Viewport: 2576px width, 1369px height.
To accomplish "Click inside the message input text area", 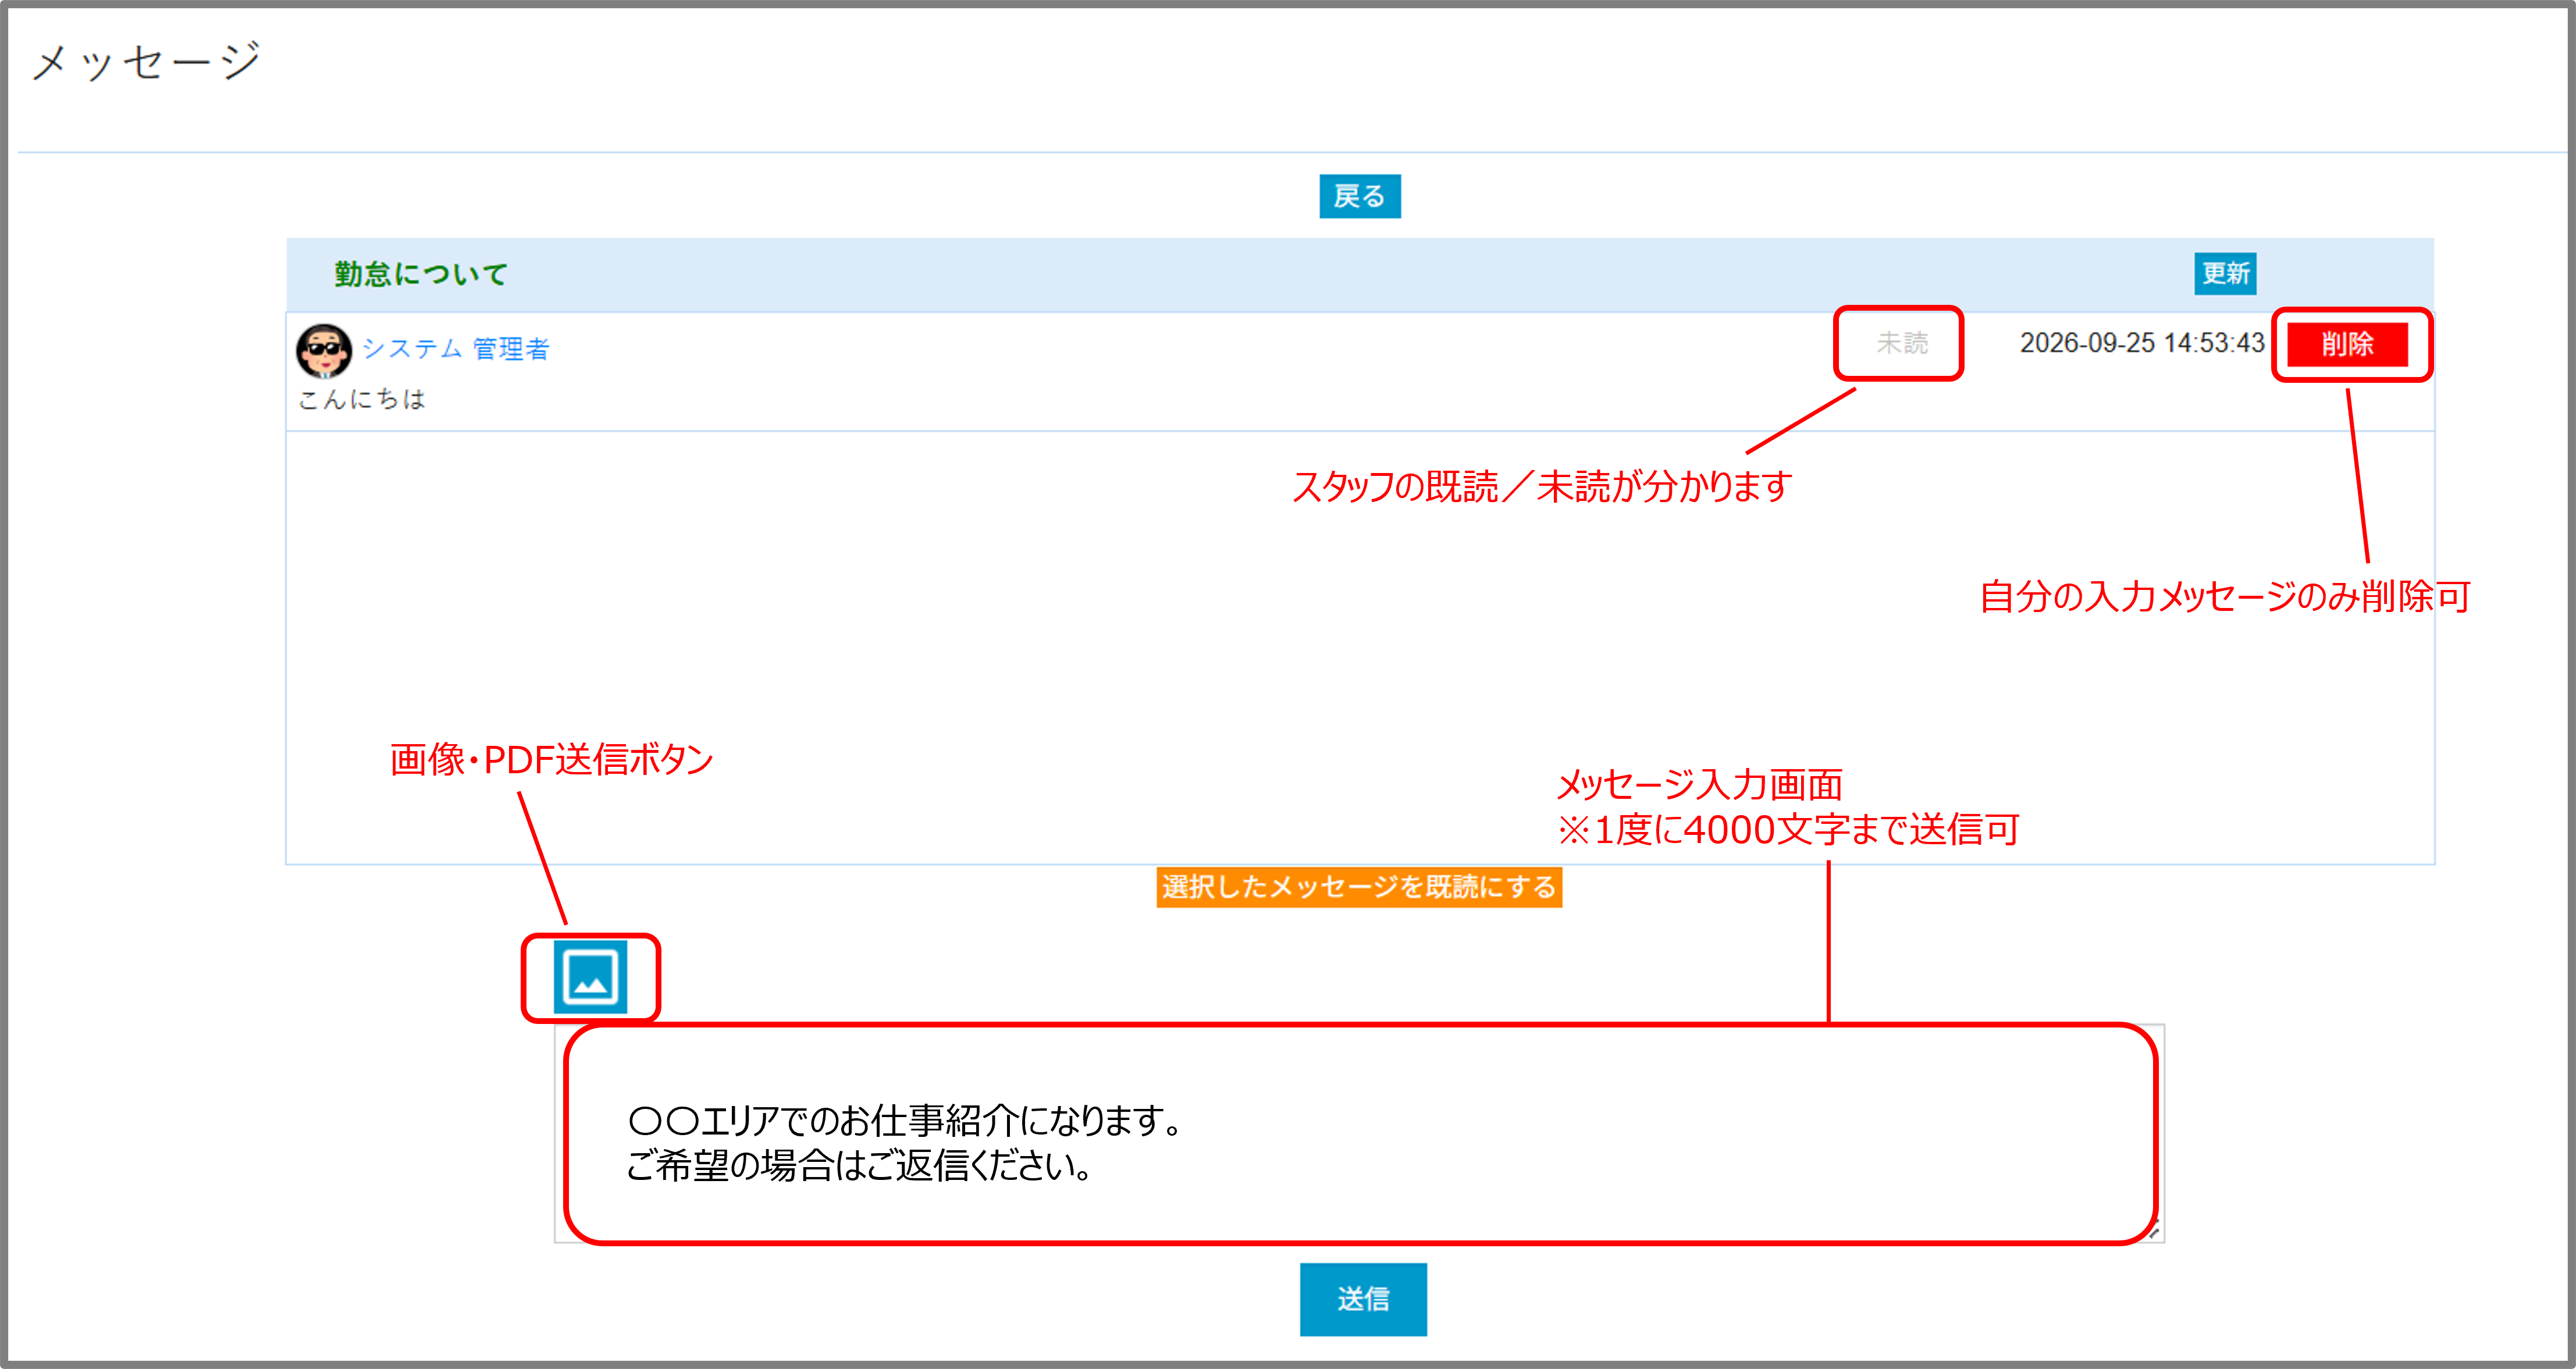I will [x=1359, y=1133].
